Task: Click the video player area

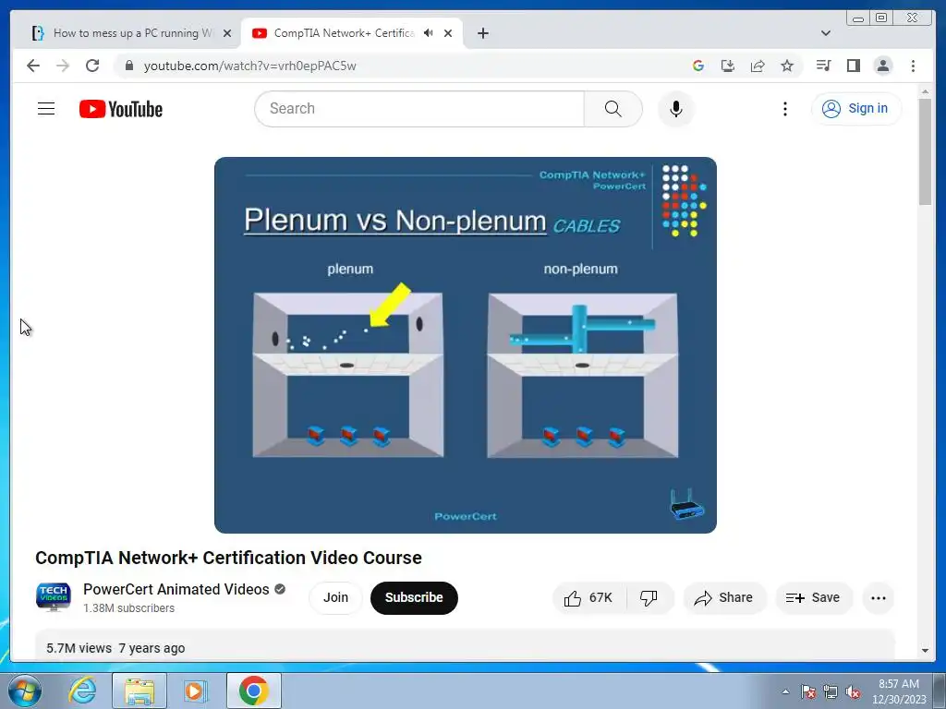Action: (466, 345)
